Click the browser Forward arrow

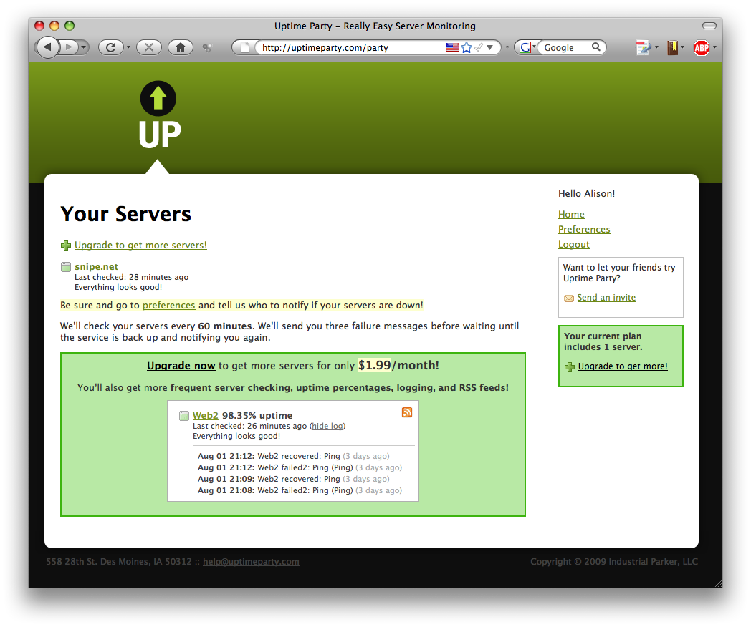69,47
